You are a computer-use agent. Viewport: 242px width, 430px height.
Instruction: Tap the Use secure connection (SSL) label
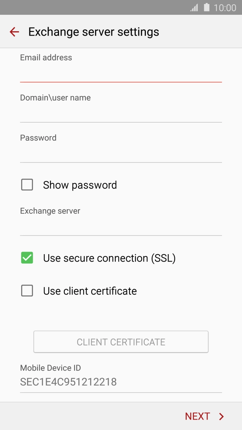[109, 258]
